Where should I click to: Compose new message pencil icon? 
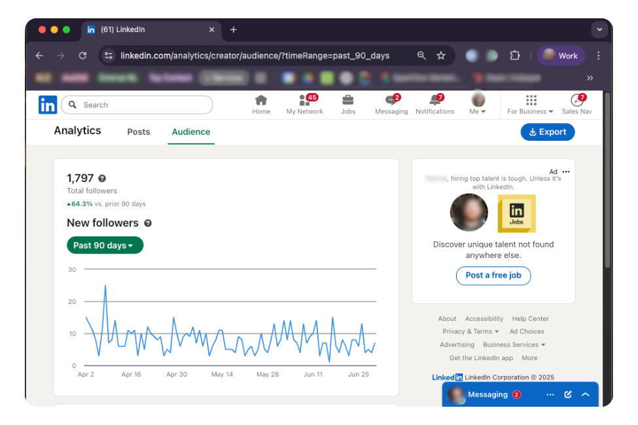[568, 394]
